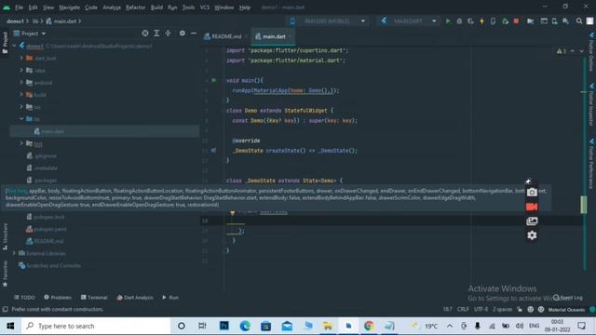Viewport: 596px width, 335px height.
Task: Click Expand All icon in Project panel
Action: (156, 33)
